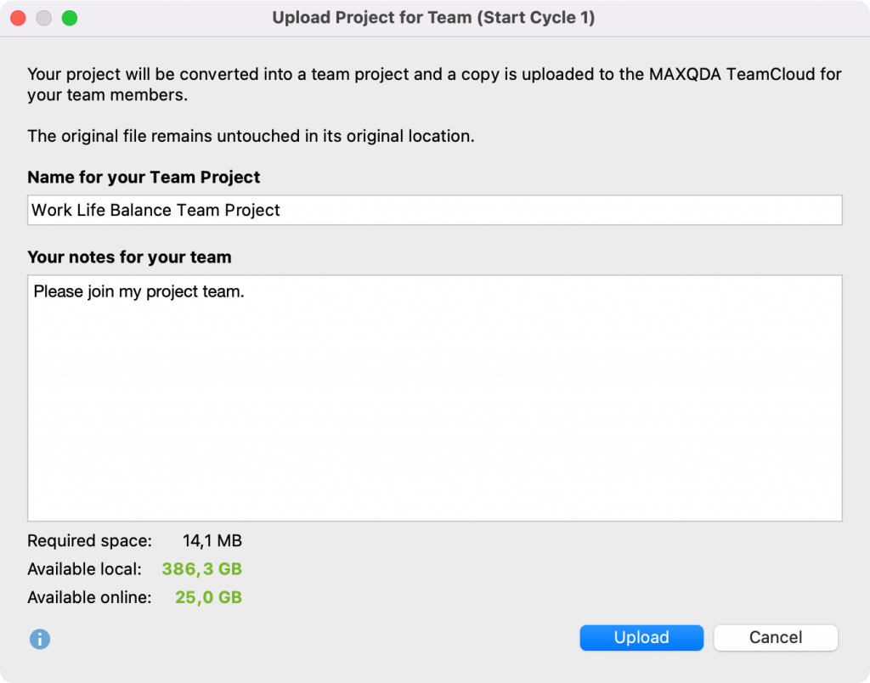Click the 'Available online:' label
Screen dimensions: 870x683
pyautogui.click(x=89, y=597)
